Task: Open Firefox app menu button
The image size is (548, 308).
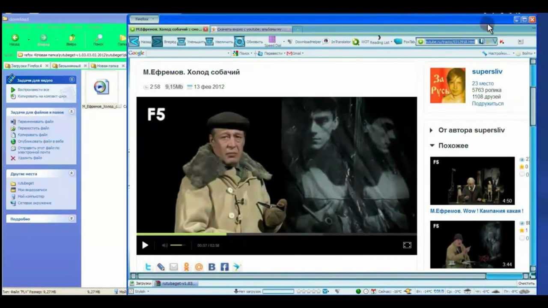Action: click(143, 19)
